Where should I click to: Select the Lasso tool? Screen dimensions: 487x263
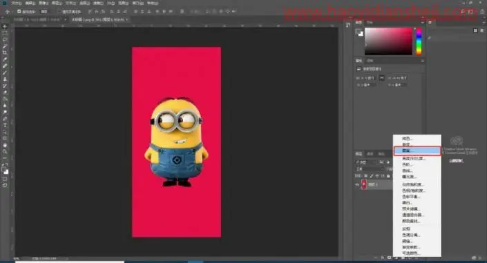click(x=5, y=39)
